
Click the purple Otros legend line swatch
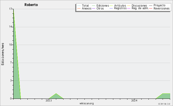93,8
